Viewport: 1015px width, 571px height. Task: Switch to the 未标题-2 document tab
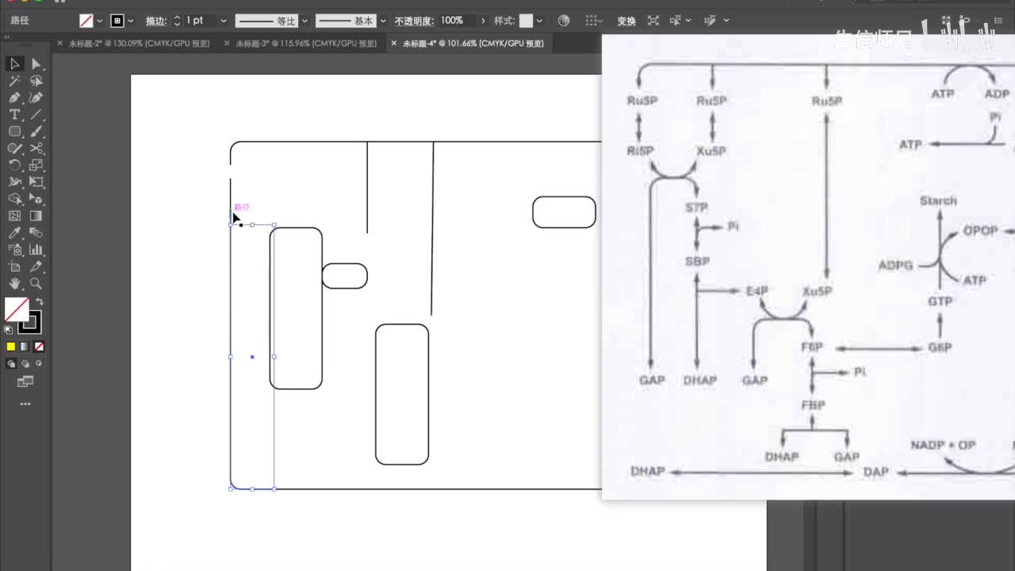[x=139, y=44]
